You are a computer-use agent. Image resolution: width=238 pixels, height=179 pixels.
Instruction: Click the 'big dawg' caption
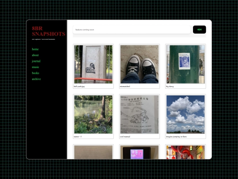coord(170,86)
